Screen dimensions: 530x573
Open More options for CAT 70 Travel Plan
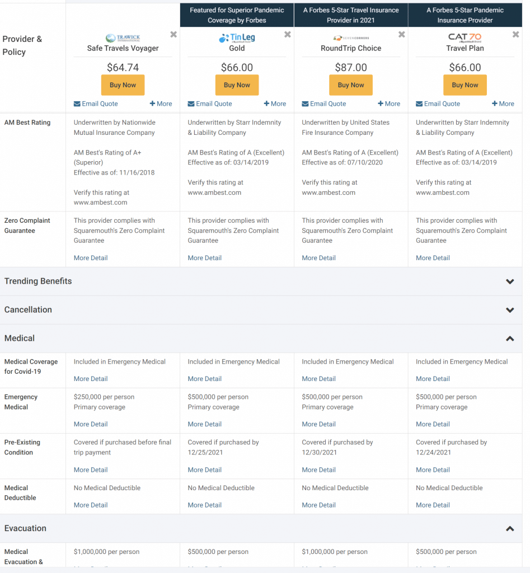click(x=503, y=104)
